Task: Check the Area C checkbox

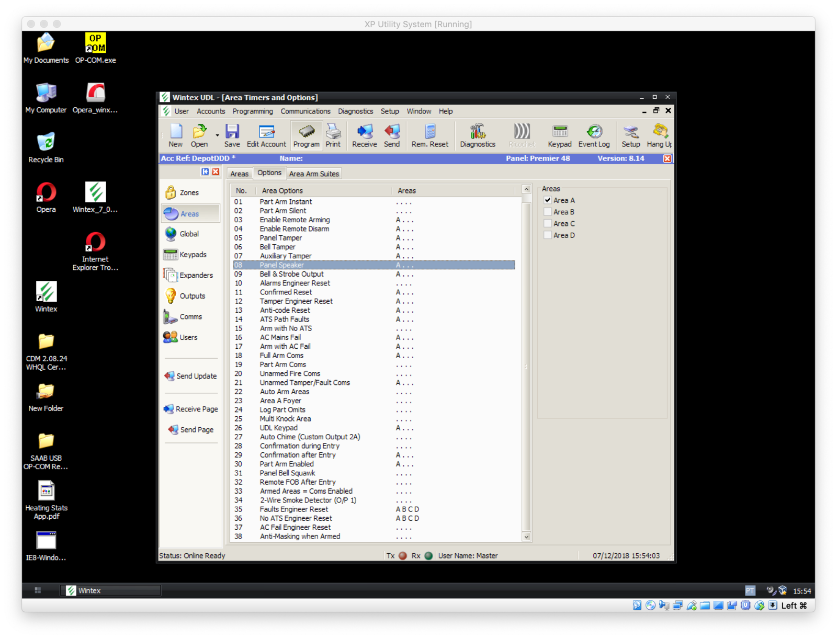Action: (548, 223)
